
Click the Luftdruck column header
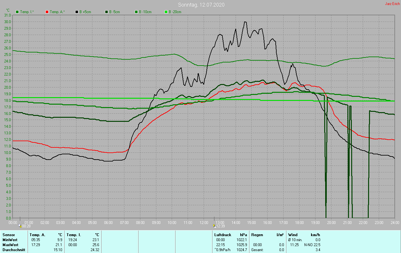223,235
